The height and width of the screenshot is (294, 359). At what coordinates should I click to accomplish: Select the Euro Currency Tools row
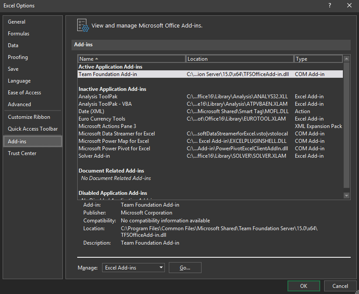tap(210, 119)
